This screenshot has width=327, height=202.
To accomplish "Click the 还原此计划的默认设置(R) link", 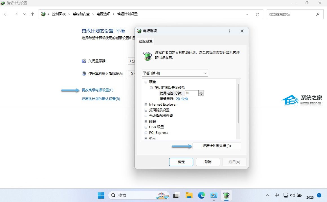I will (x=101, y=99).
